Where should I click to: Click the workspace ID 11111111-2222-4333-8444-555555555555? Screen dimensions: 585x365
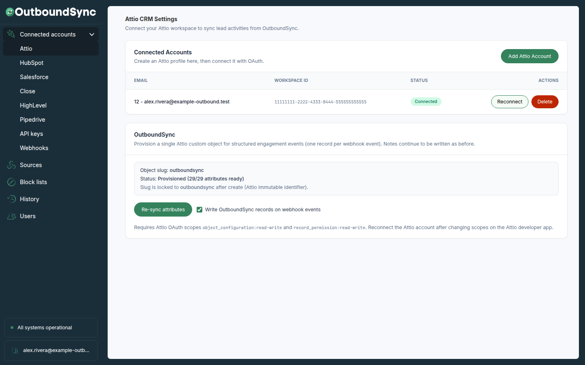pyautogui.click(x=320, y=102)
